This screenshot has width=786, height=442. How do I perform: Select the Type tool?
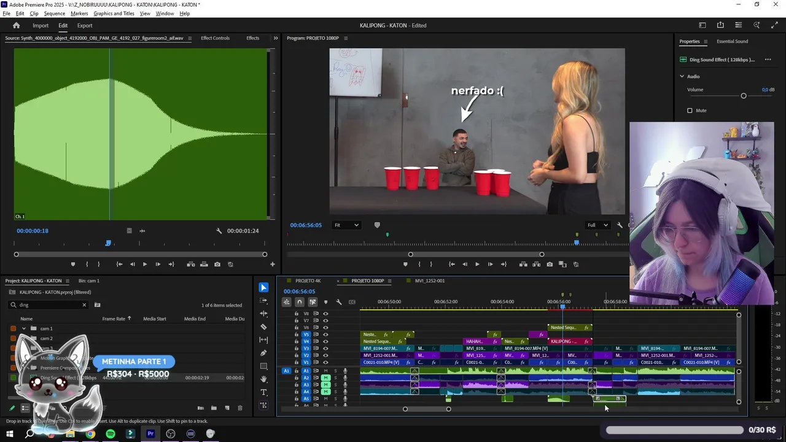click(x=263, y=392)
